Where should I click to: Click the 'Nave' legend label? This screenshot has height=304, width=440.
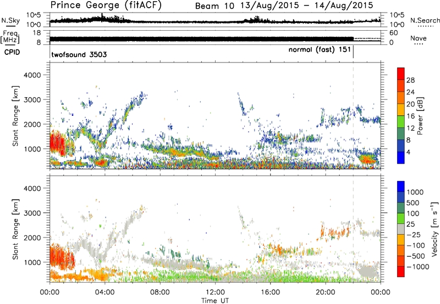click(x=419, y=38)
